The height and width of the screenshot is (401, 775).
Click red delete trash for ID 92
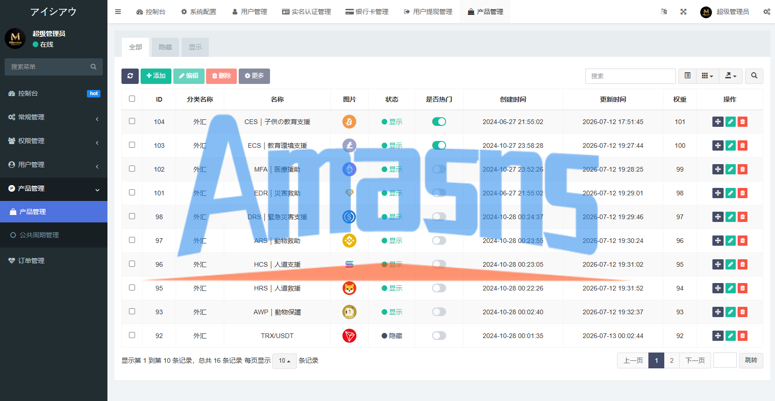742,336
